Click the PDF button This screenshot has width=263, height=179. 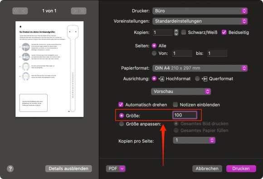pyautogui.click(x=116, y=169)
